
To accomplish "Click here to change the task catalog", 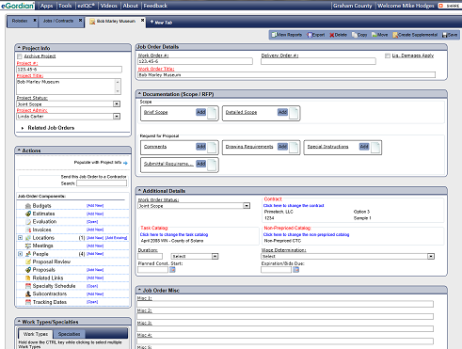I will (174, 234).
